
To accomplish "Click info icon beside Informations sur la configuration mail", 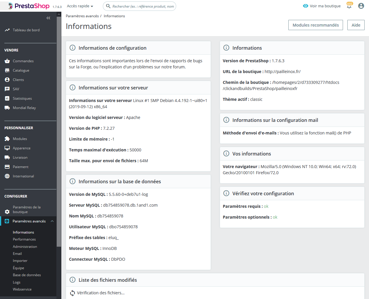I will point(226,120).
